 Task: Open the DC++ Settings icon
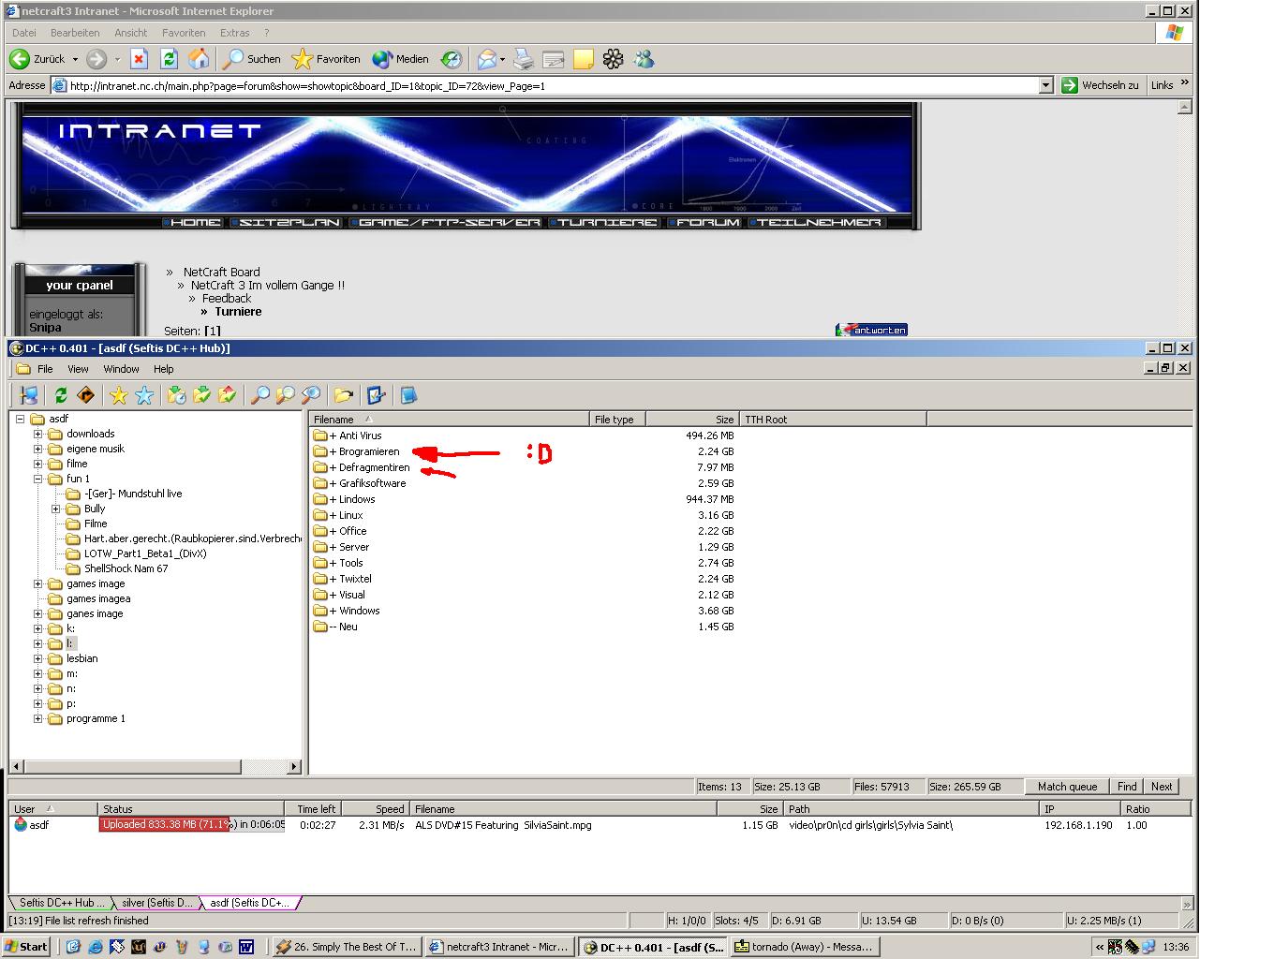click(x=377, y=395)
